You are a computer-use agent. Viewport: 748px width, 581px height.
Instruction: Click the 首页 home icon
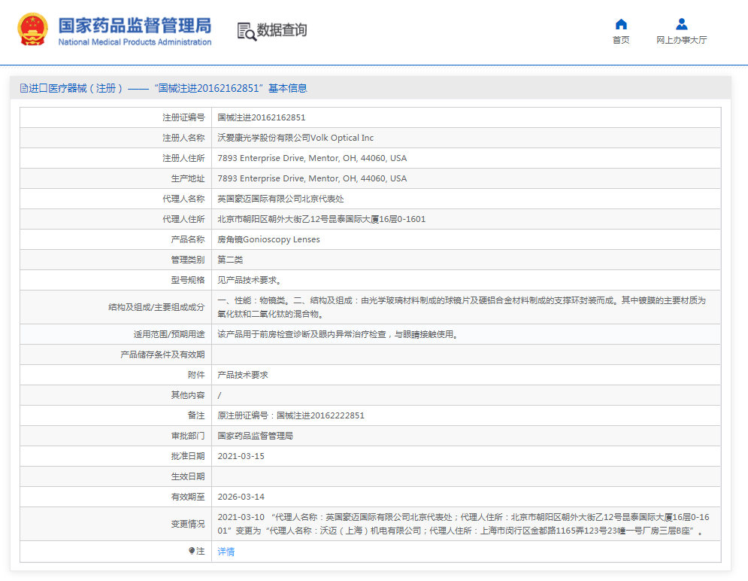click(x=621, y=23)
